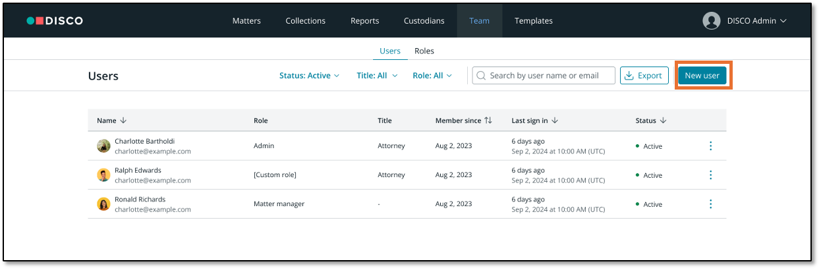Go to the Collections nav item
This screenshot has width=821, height=270.
[306, 20]
